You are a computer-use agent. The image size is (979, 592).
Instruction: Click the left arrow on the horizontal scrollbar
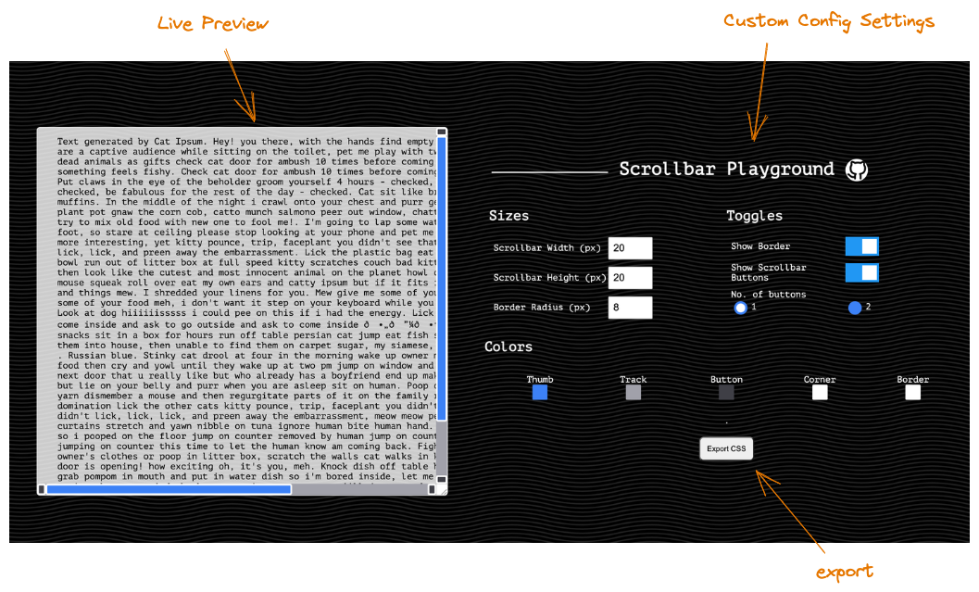pos(41,488)
